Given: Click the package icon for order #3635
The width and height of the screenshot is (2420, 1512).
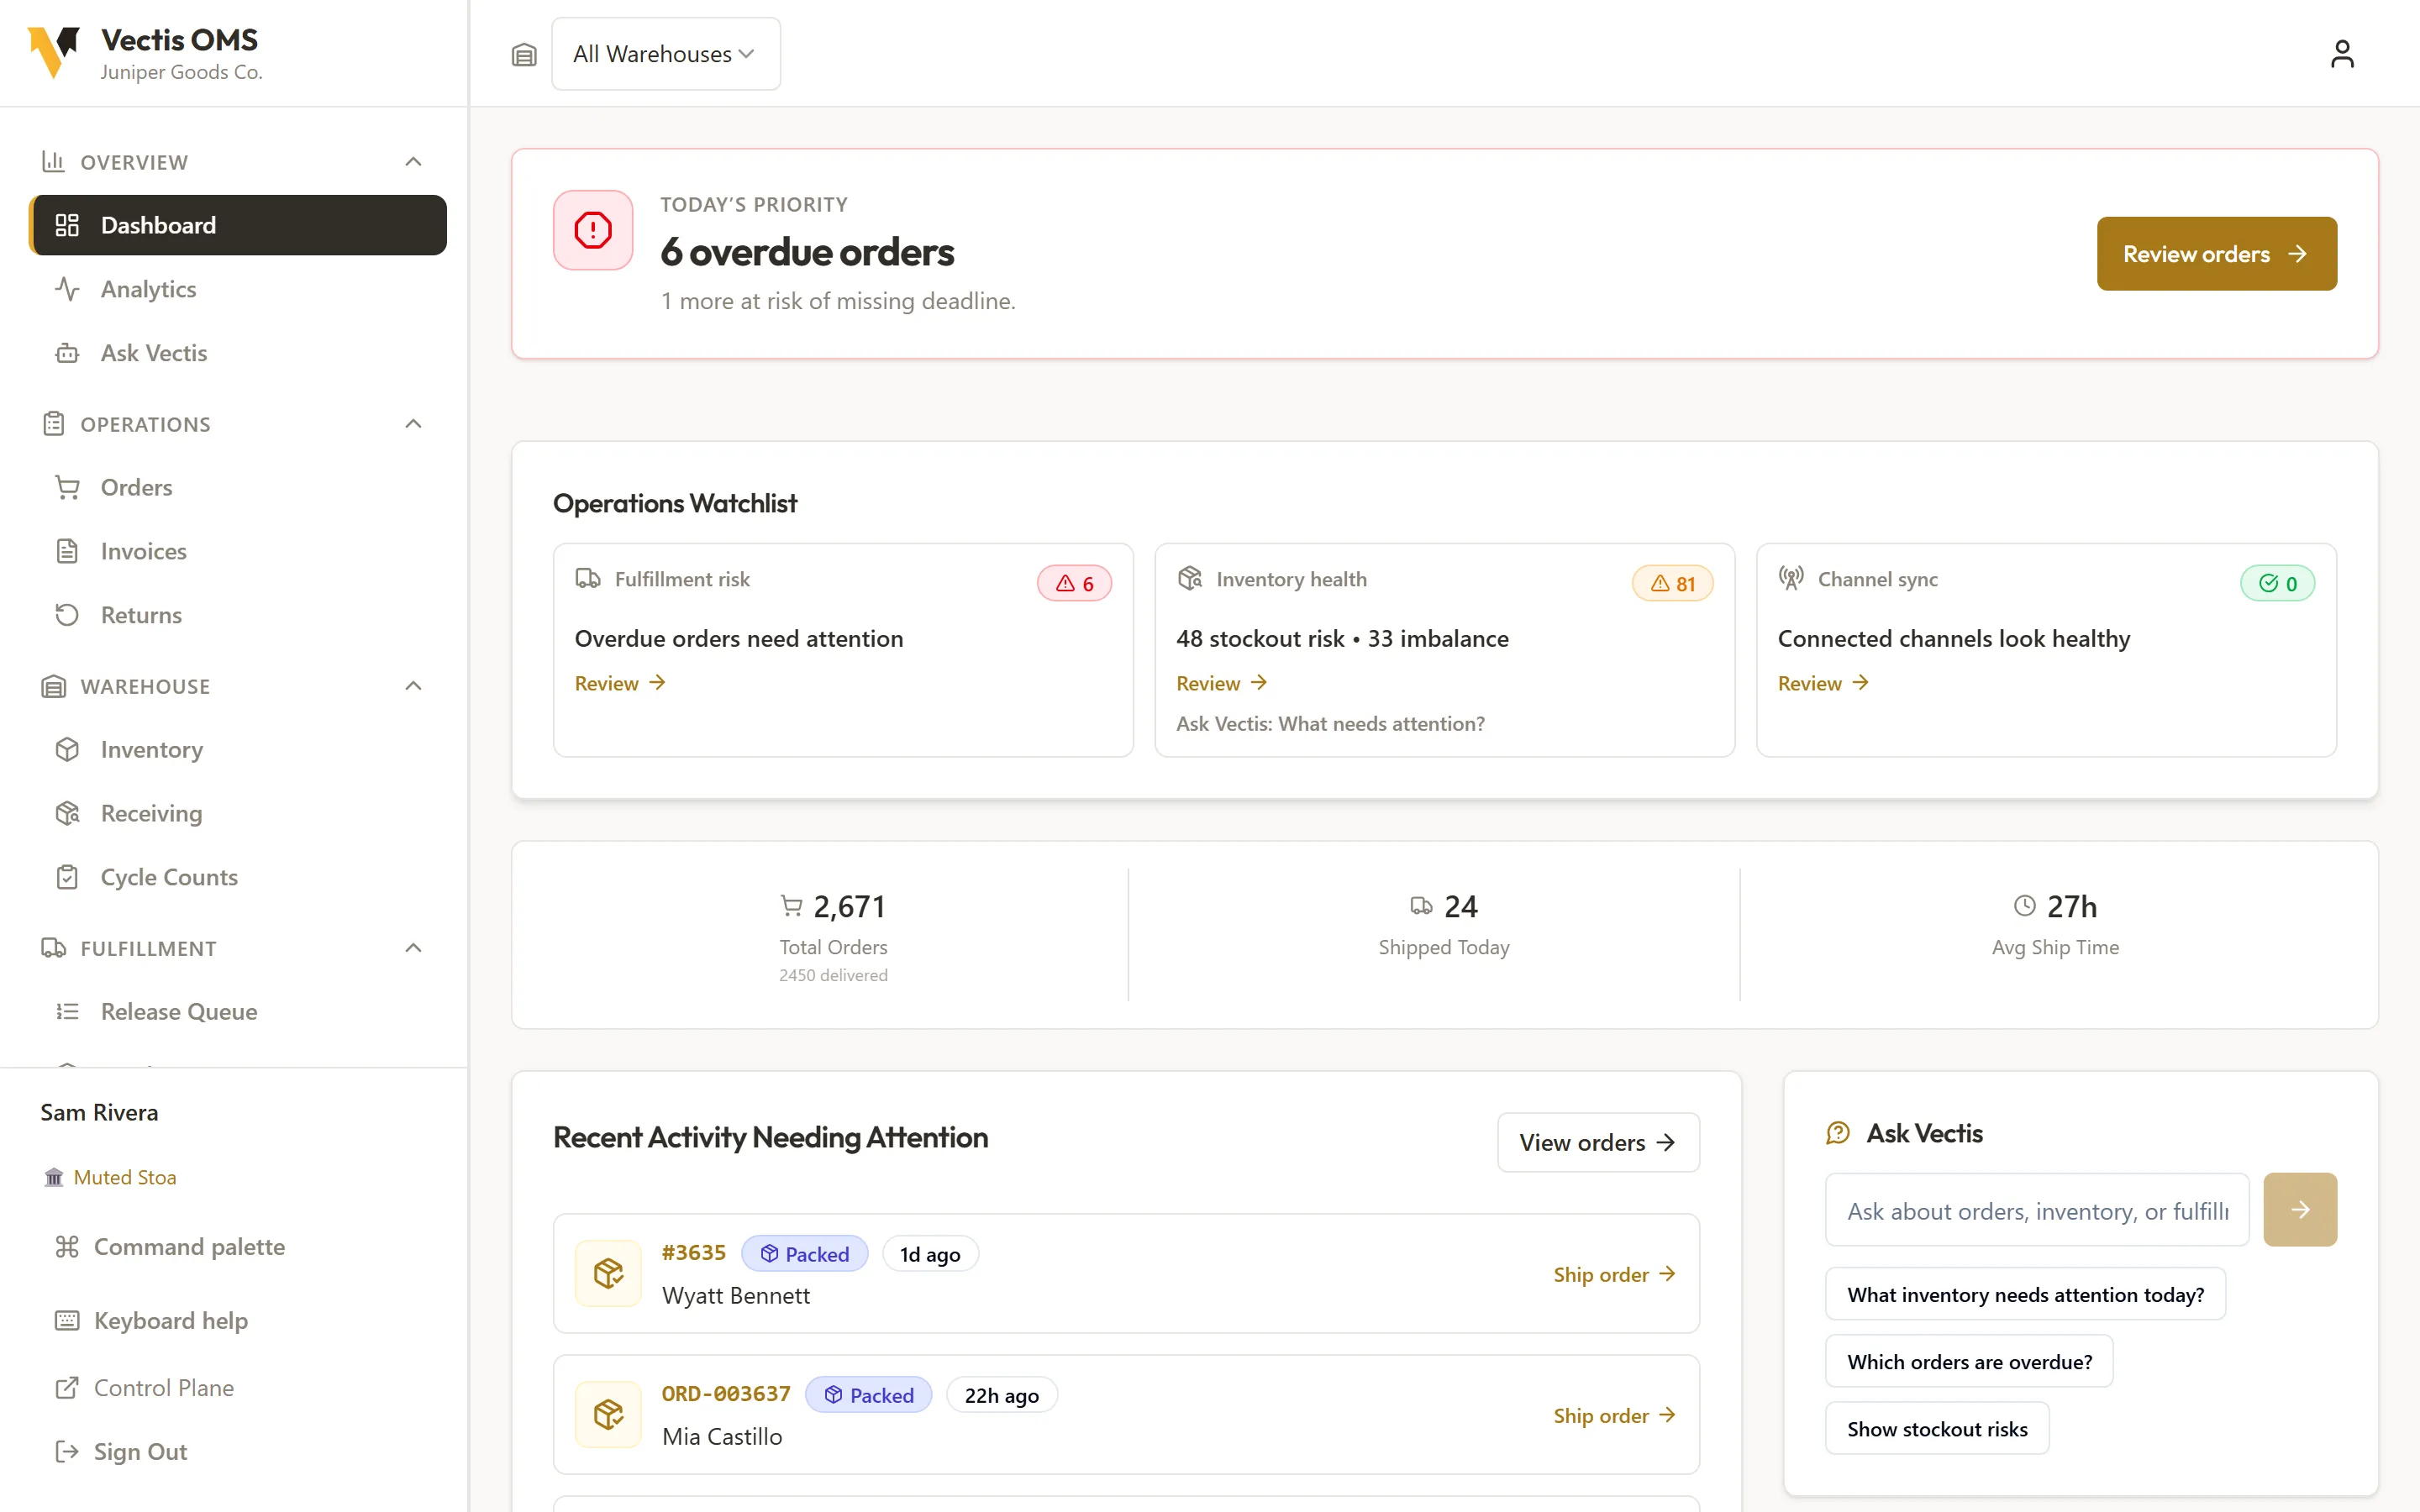Looking at the screenshot, I should point(608,1273).
